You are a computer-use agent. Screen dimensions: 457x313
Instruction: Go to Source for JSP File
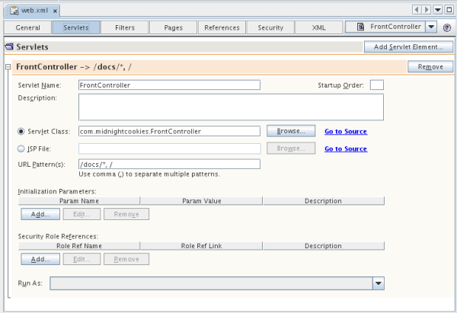[346, 149]
